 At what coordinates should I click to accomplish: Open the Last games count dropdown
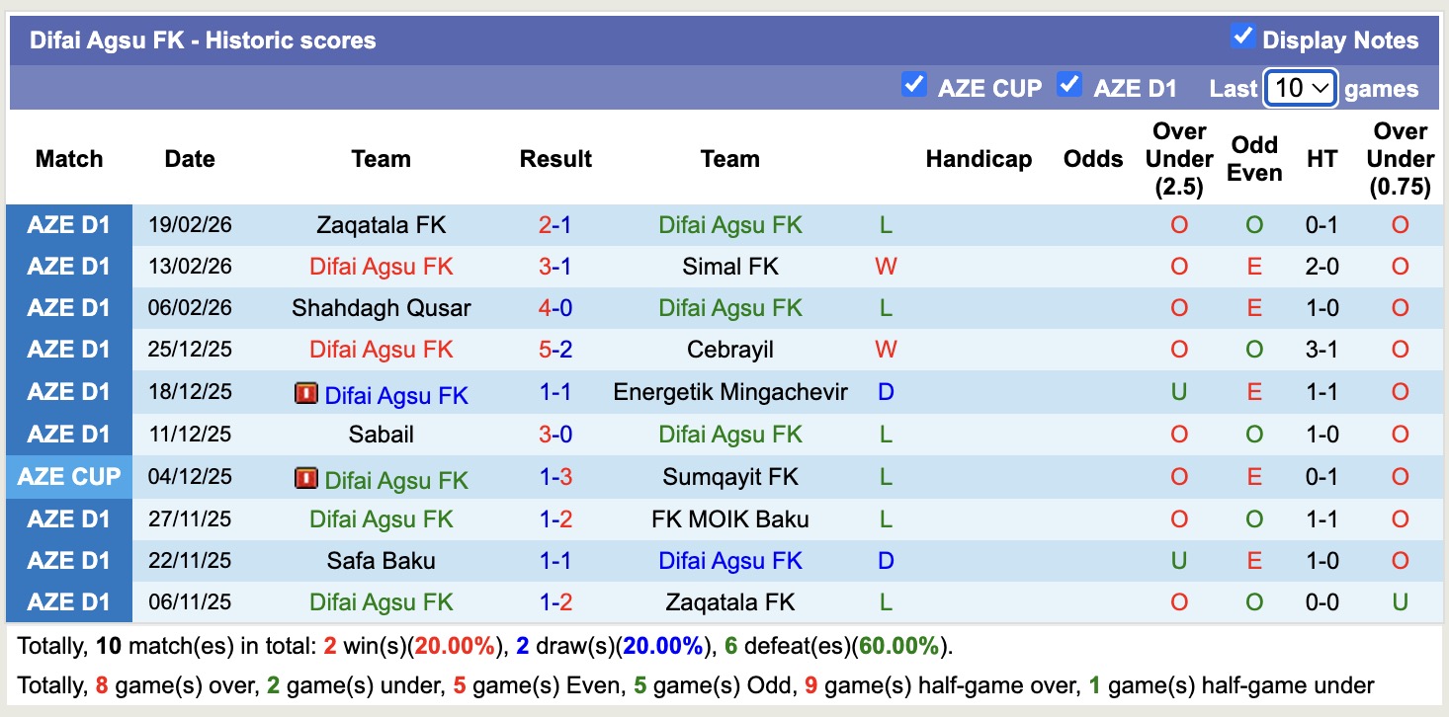pyautogui.click(x=1300, y=88)
